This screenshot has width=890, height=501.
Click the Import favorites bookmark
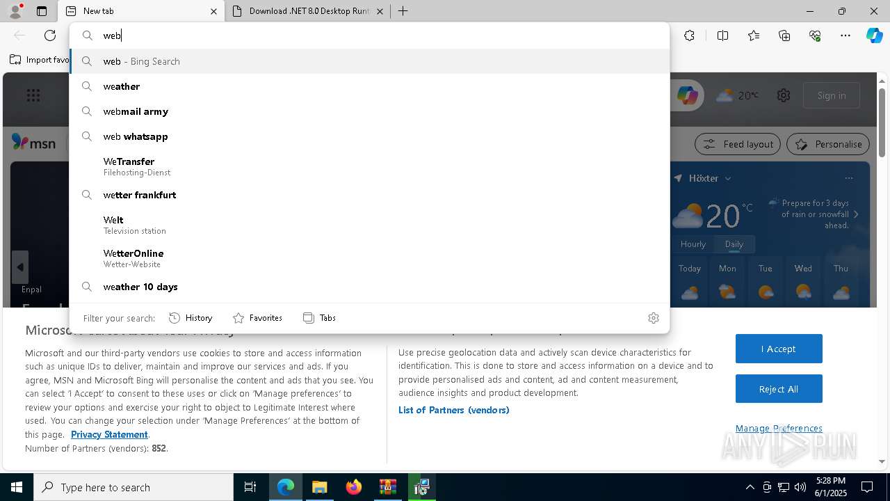click(x=40, y=60)
